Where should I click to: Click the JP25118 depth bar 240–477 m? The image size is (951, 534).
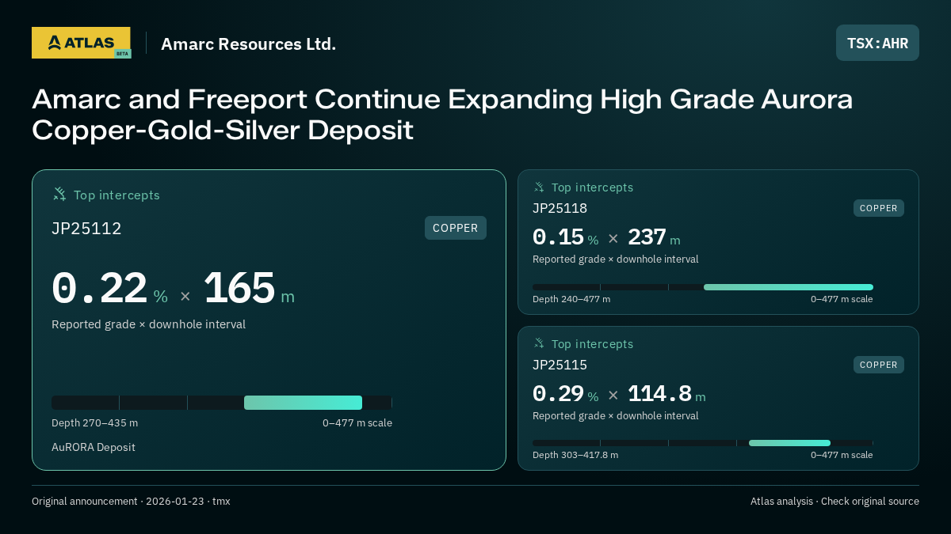789,287
